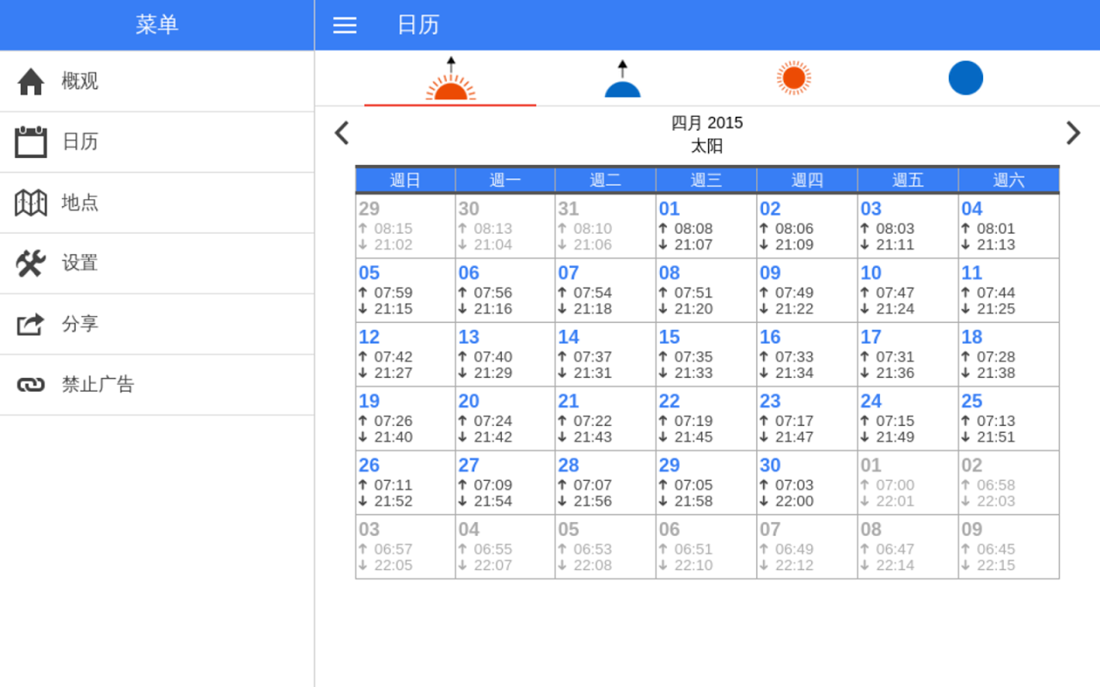Open the hamburger menu icon
This screenshot has height=687, width=1100.
(345, 25)
